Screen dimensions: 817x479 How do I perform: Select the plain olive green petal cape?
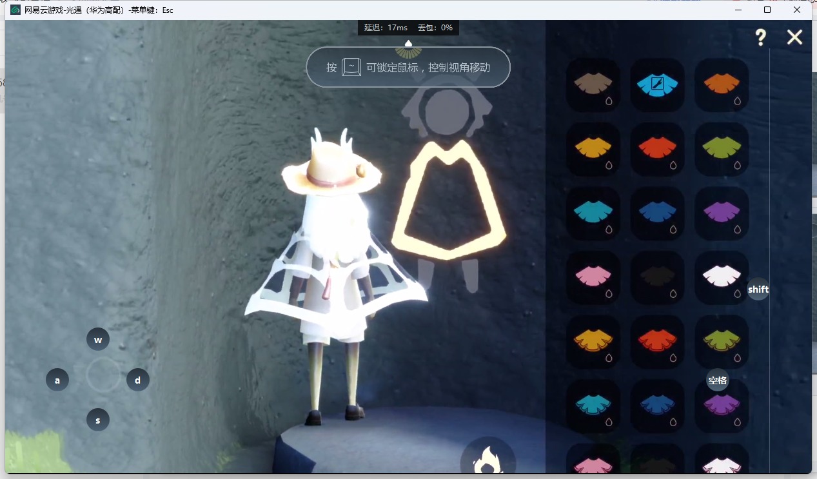click(722, 149)
